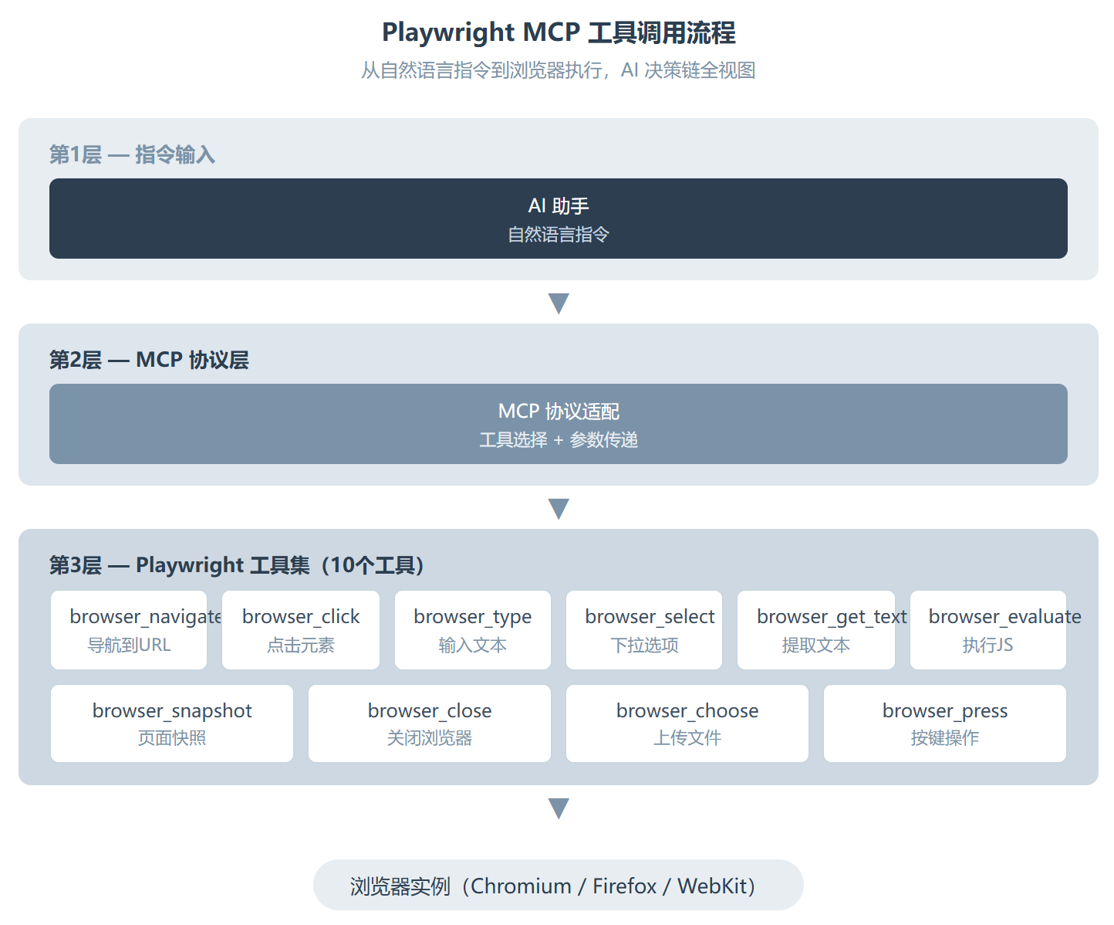Click the 第2层 — MCP 协议层 heading
This screenshot has height=925, width=1114.
[149, 360]
